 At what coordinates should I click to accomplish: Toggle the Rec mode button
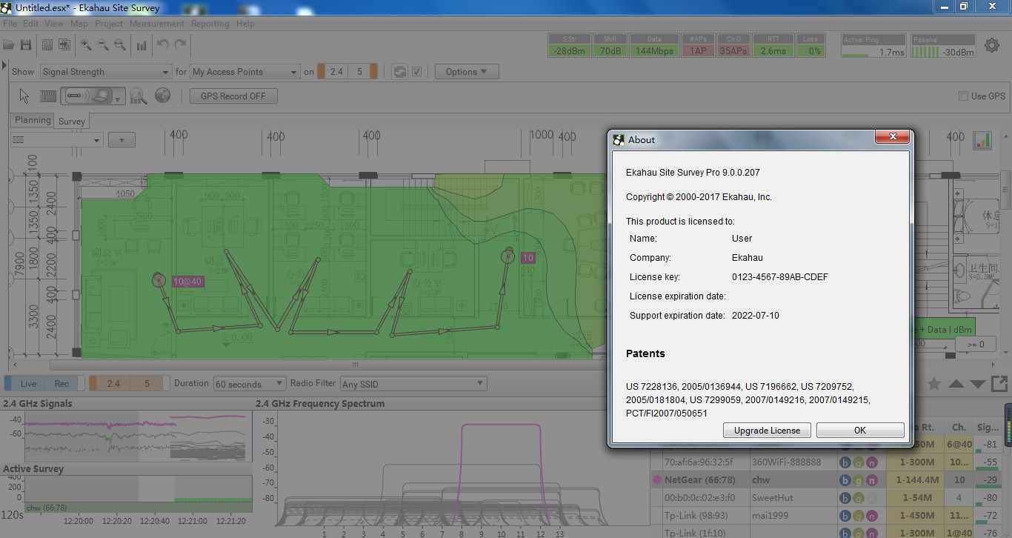(x=61, y=383)
